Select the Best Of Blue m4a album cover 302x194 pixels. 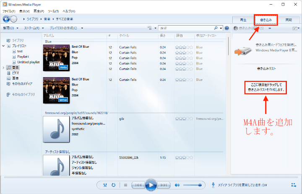coord(56,58)
